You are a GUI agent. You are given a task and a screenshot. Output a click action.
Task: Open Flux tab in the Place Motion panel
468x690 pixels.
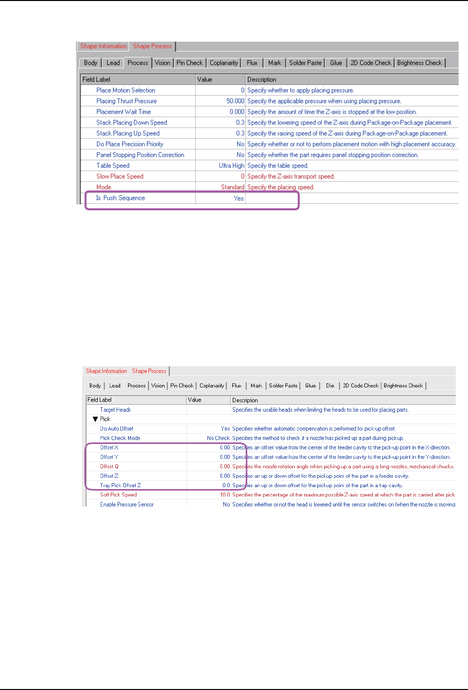click(x=252, y=63)
